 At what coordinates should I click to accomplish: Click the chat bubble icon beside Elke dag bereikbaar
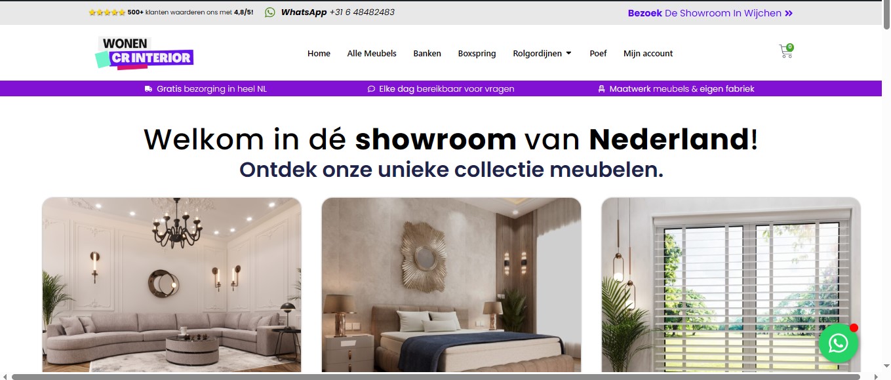pos(371,89)
